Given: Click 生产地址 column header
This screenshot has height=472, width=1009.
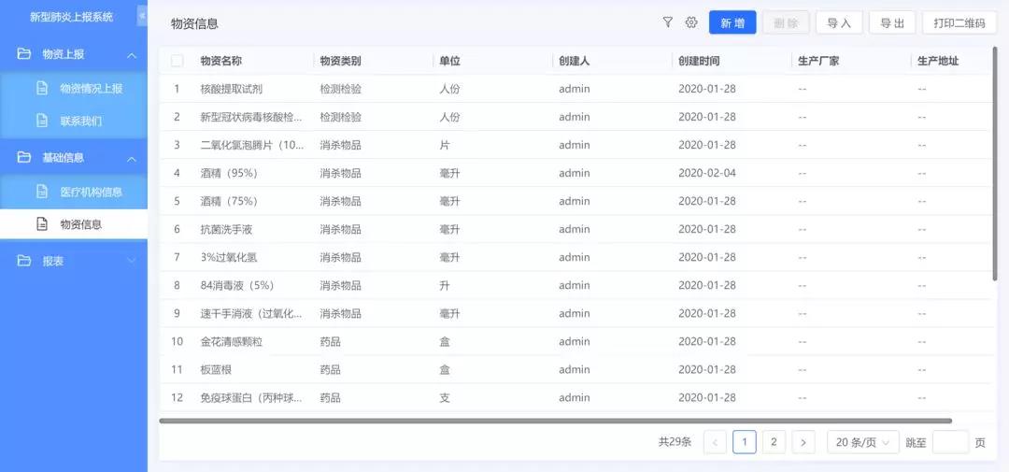Looking at the screenshot, I should point(938,61).
